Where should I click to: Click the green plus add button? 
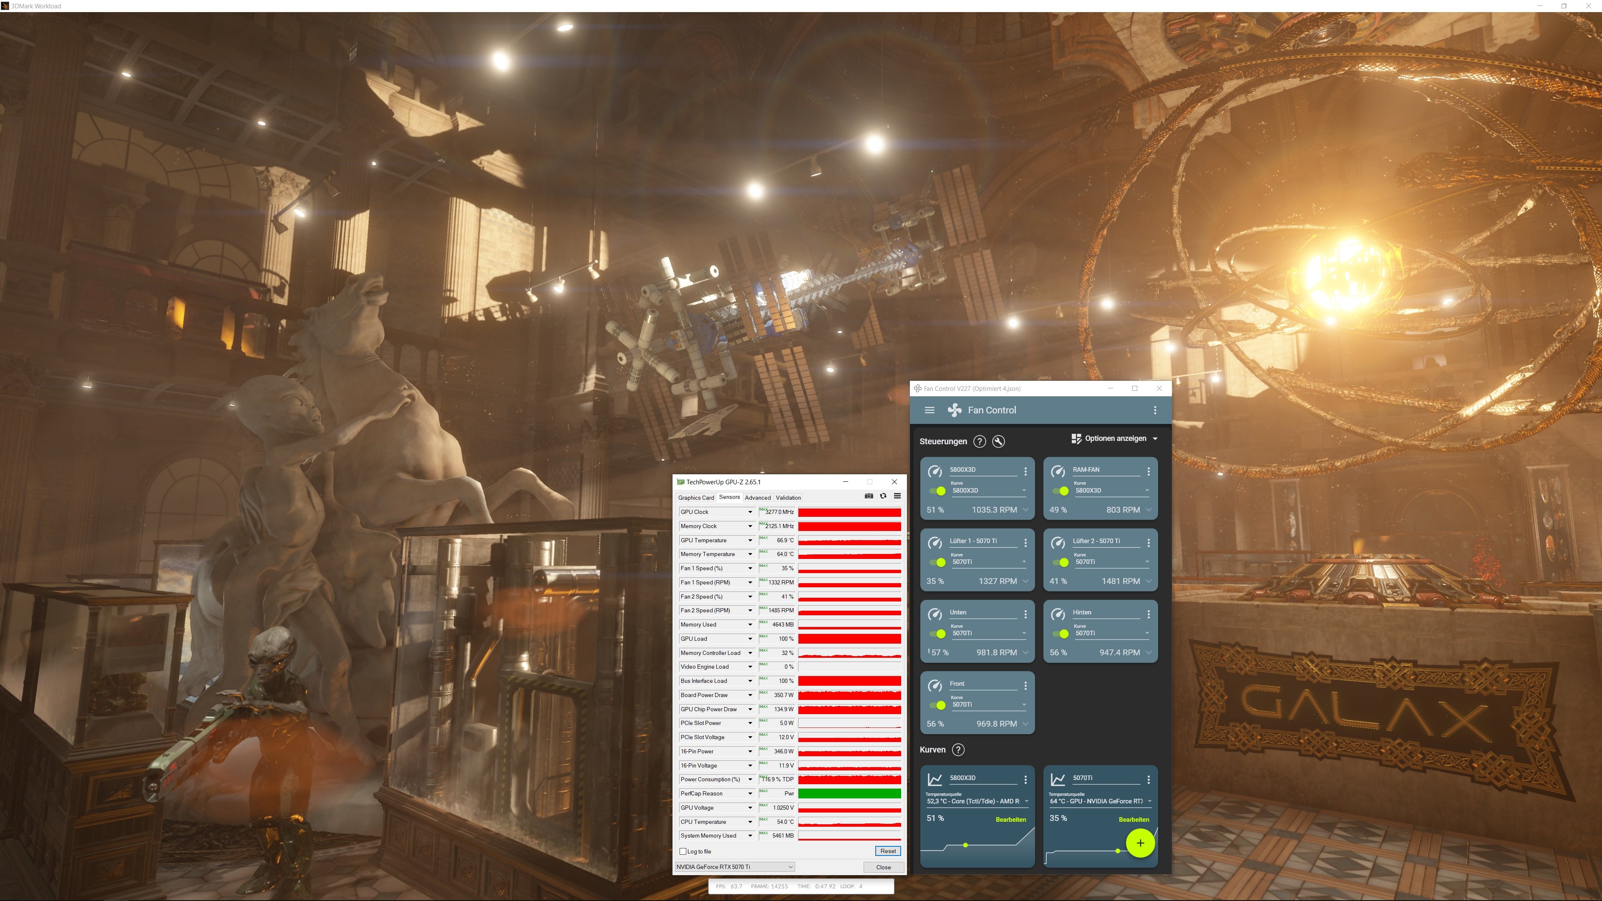tap(1140, 843)
